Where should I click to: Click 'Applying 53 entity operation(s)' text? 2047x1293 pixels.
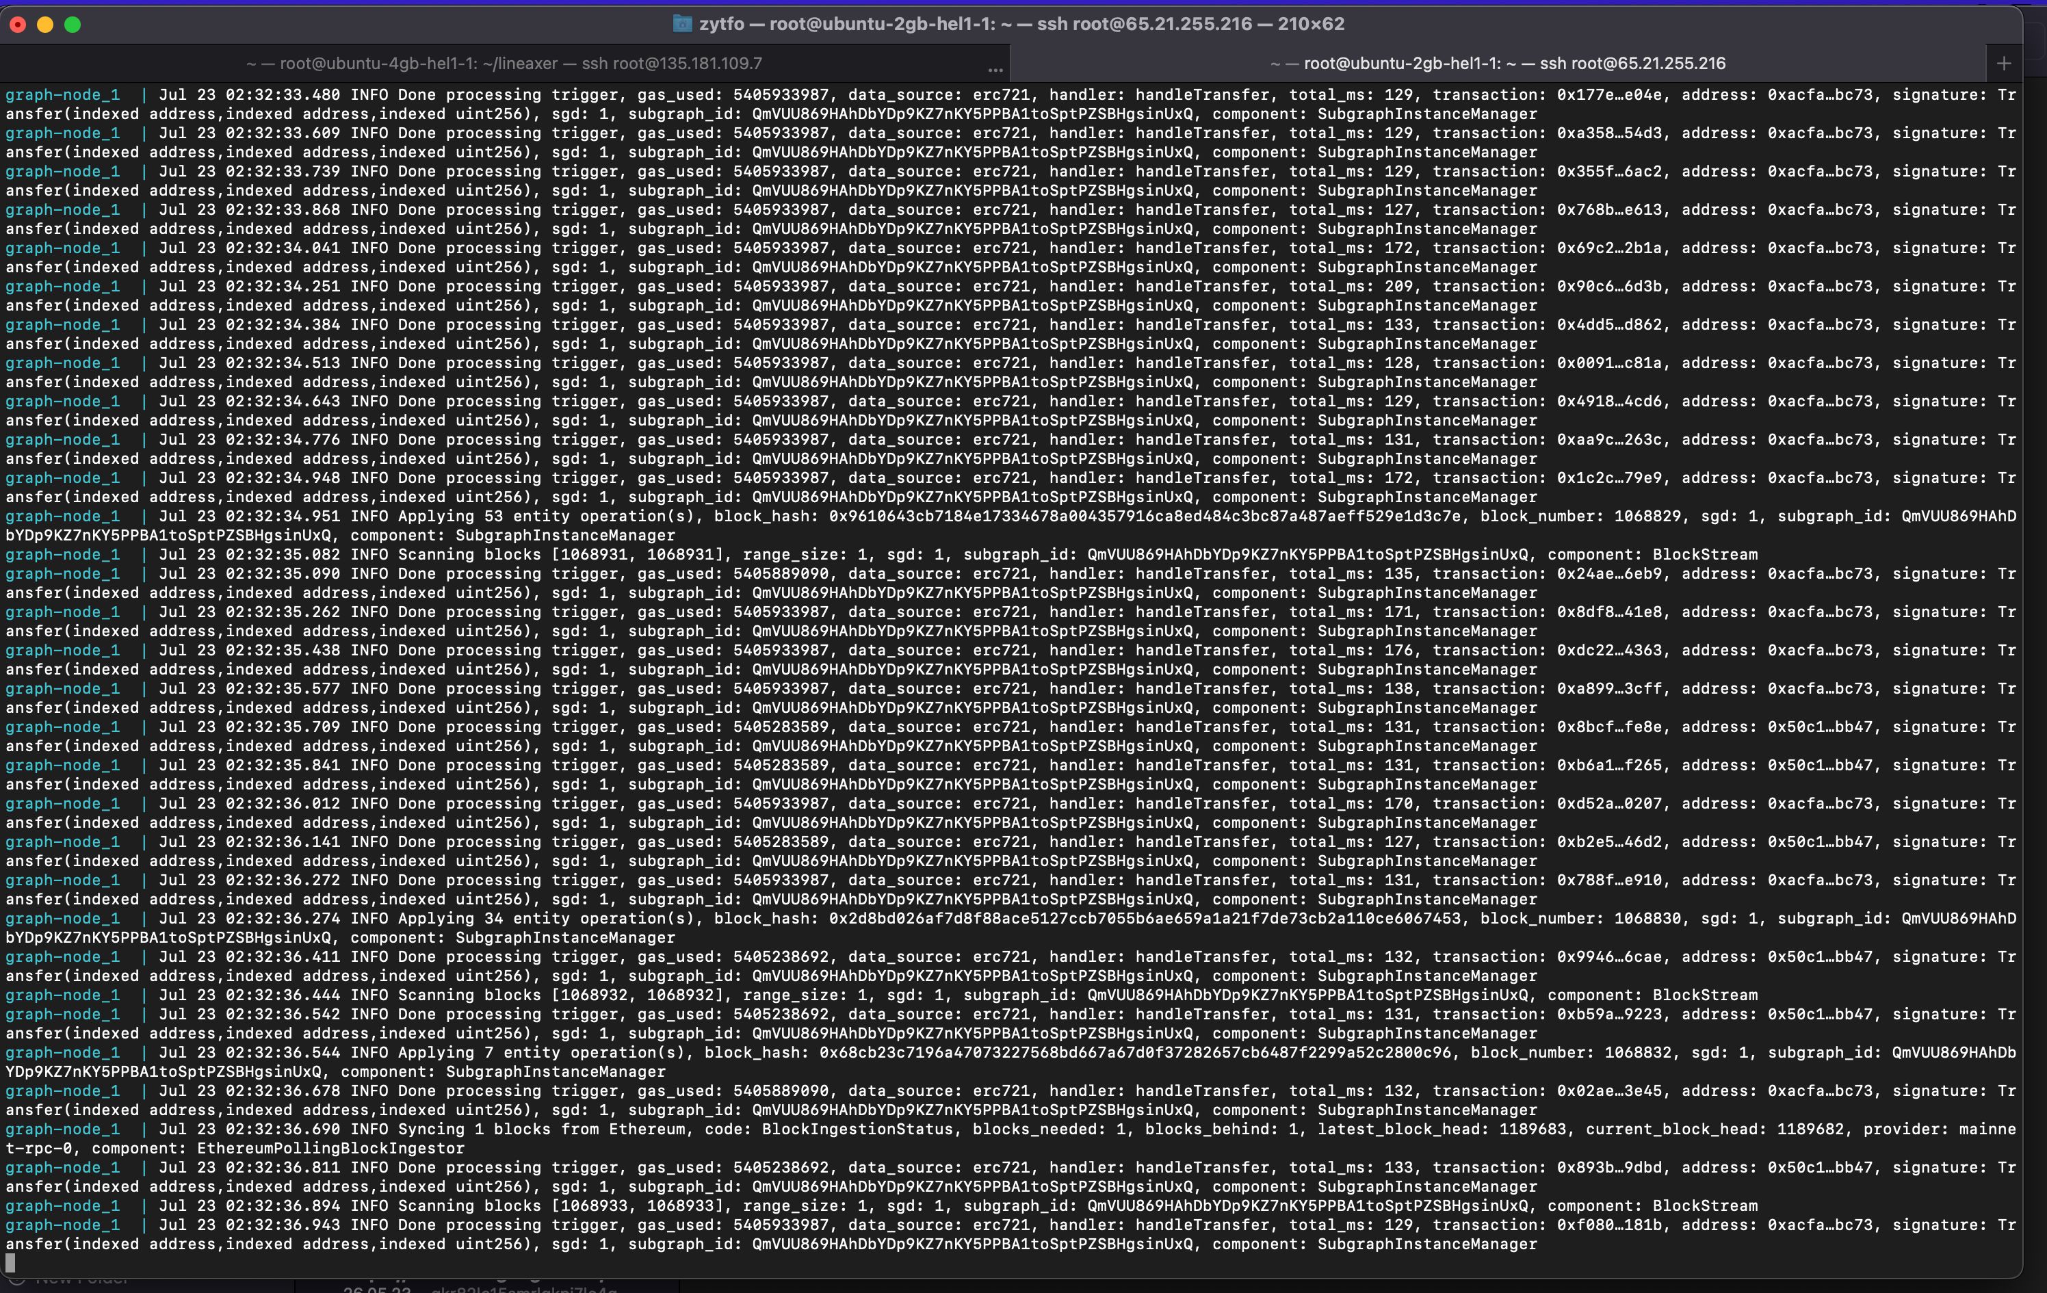point(547,516)
